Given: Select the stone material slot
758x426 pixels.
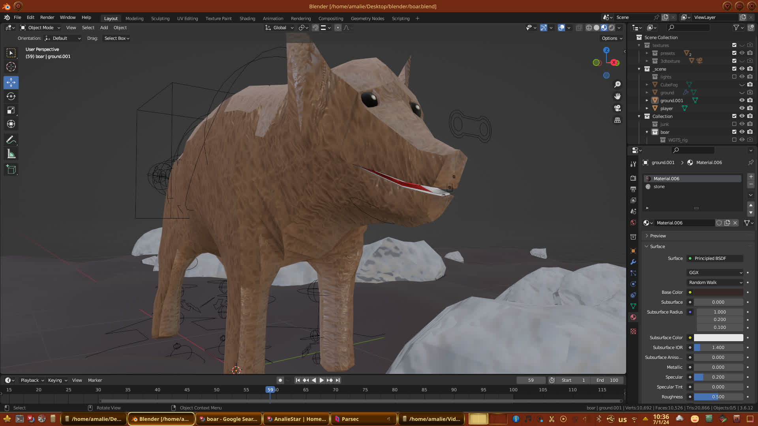Looking at the screenshot, I should tap(659, 187).
